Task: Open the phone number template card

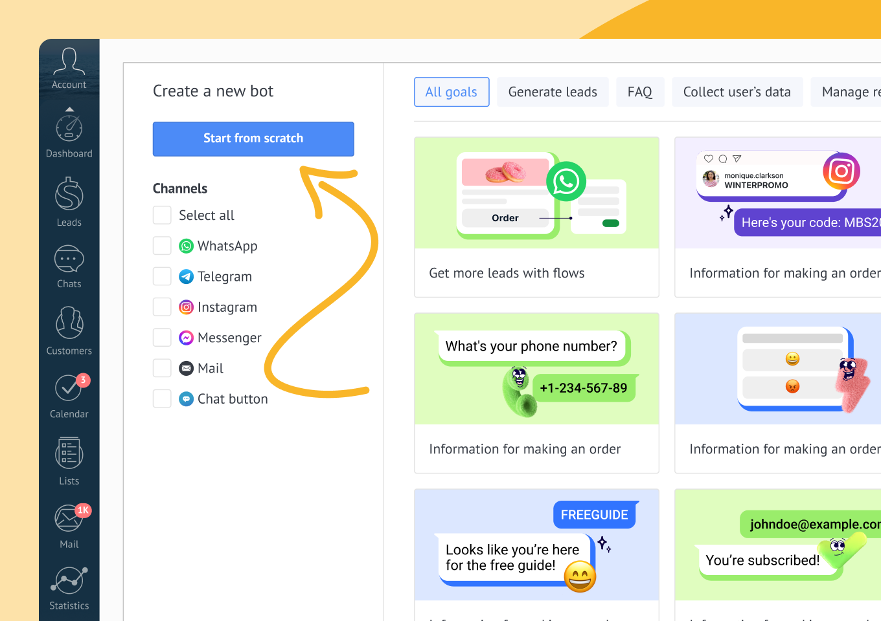Action: (x=536, y=393)
